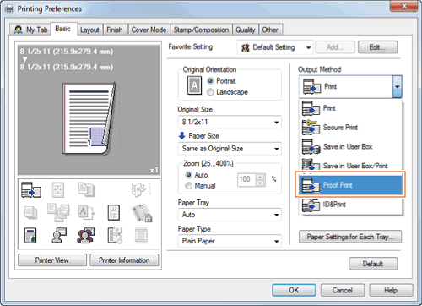
Task: Open the Original Size 8 1/2x11 dropdown
Action: [230, 122]
